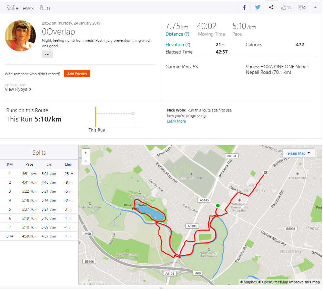Image resolution: width=323 pixels, height=291 pixels.
Task: Zoom in on the map
Action: click(86, 153)
